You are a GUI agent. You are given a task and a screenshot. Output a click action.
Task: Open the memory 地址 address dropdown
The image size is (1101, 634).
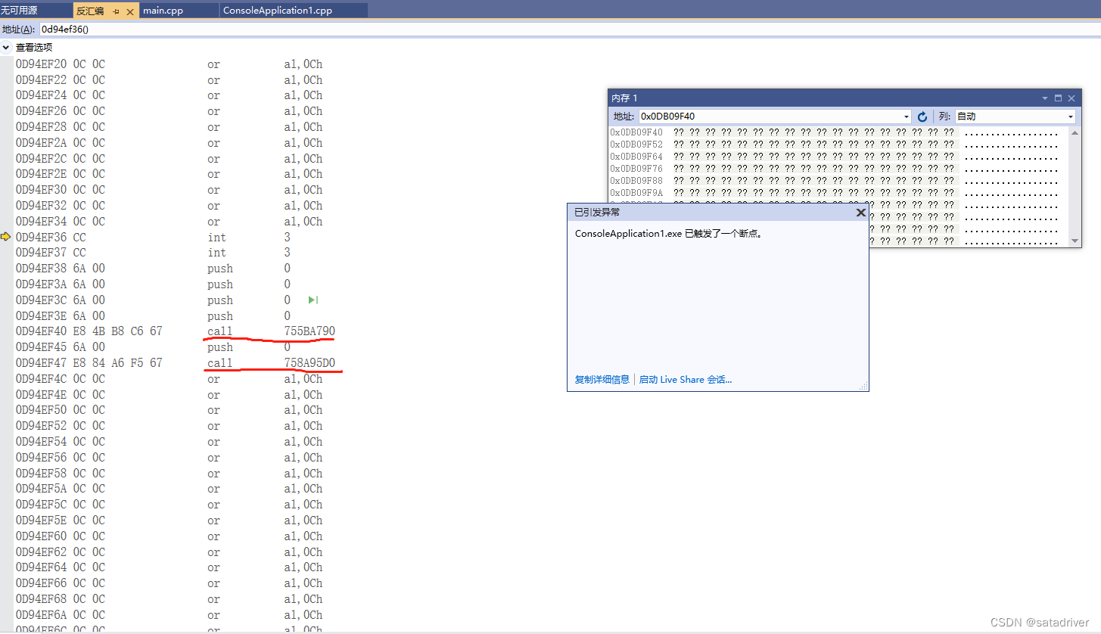(x=907, y=117)
